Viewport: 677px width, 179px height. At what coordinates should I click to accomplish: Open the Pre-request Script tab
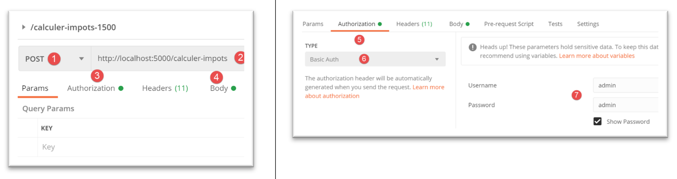[508, 24]
